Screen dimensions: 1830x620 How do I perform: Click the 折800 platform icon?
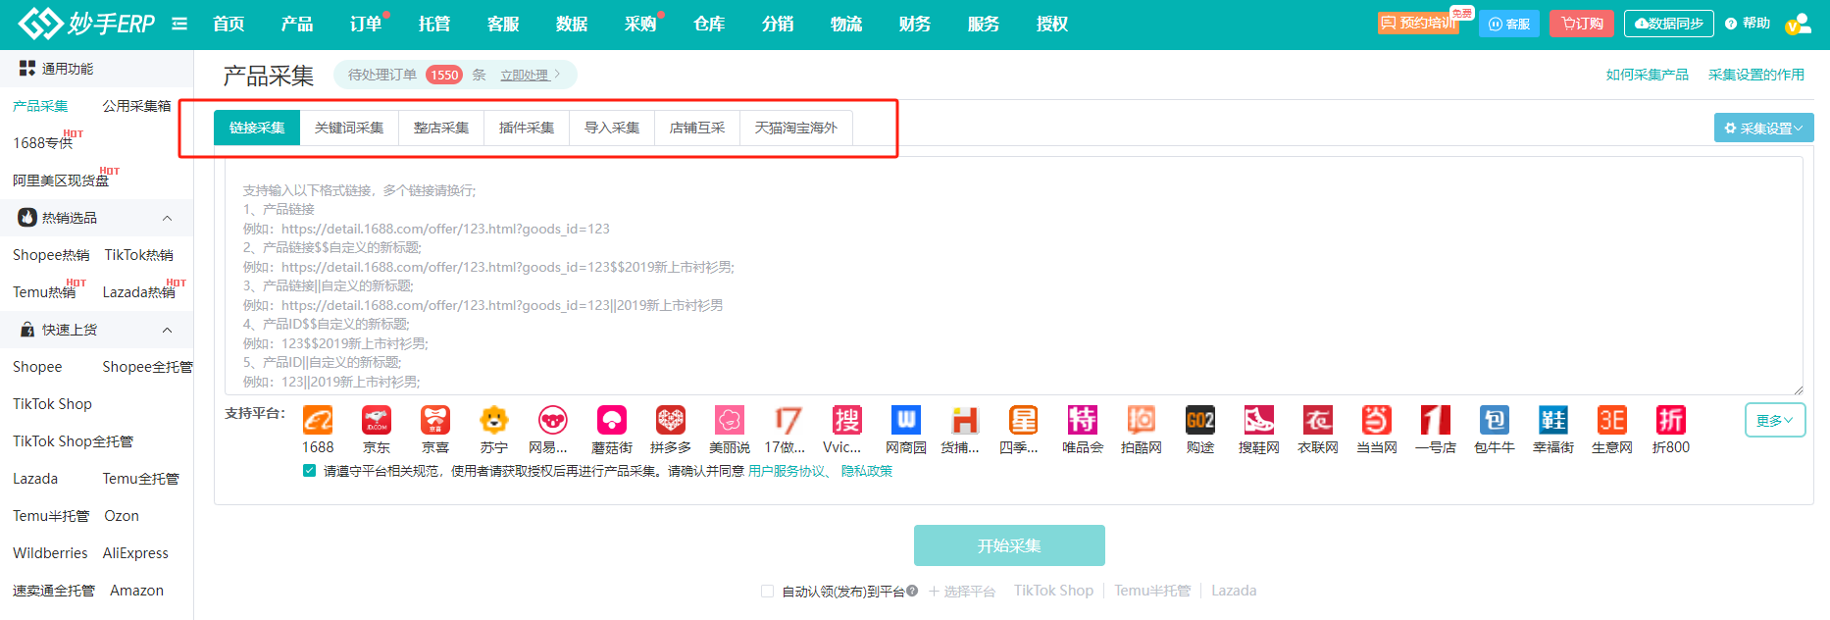click(1671, 421)
